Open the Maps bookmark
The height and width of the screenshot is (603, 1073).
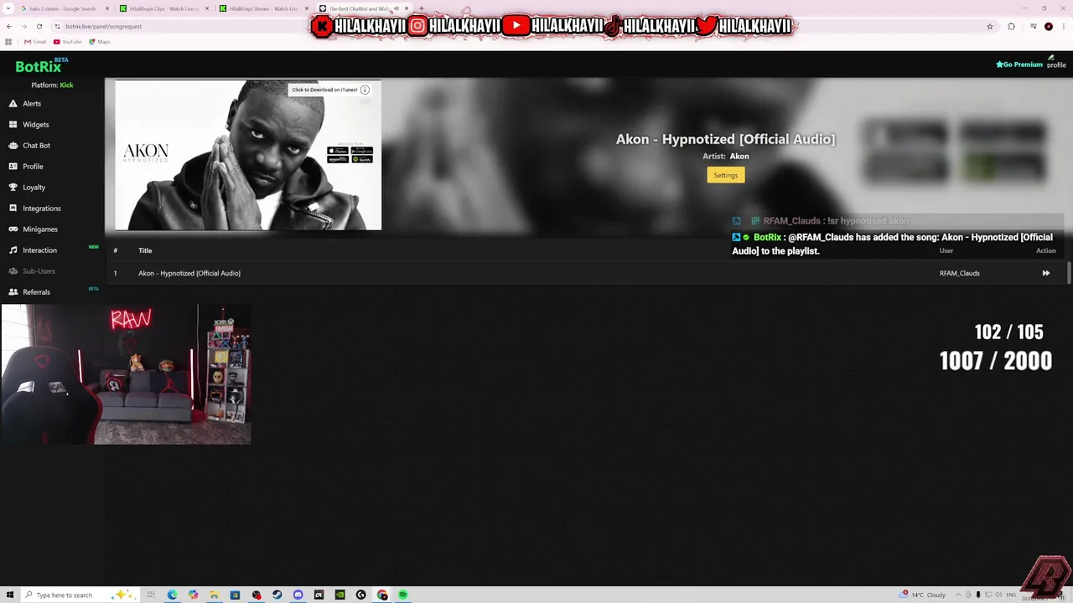99,42
